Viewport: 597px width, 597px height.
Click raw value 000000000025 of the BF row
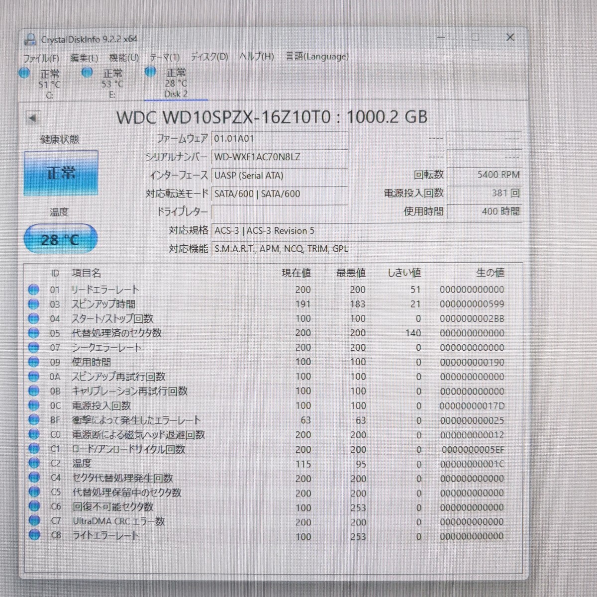pos(472,420)
